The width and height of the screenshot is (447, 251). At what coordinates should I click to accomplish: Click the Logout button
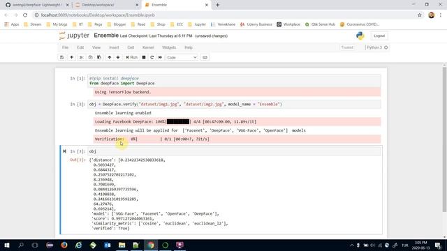(379, 36)
